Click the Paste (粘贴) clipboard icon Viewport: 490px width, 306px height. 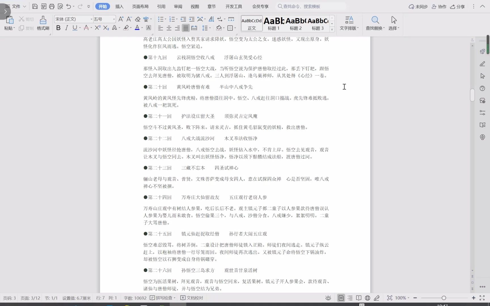tap(10, 20)
